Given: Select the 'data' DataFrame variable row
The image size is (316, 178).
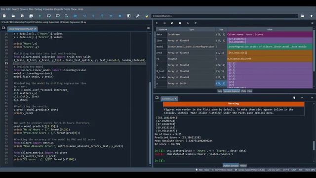Looking at the screenshot, I should point(234,35).
